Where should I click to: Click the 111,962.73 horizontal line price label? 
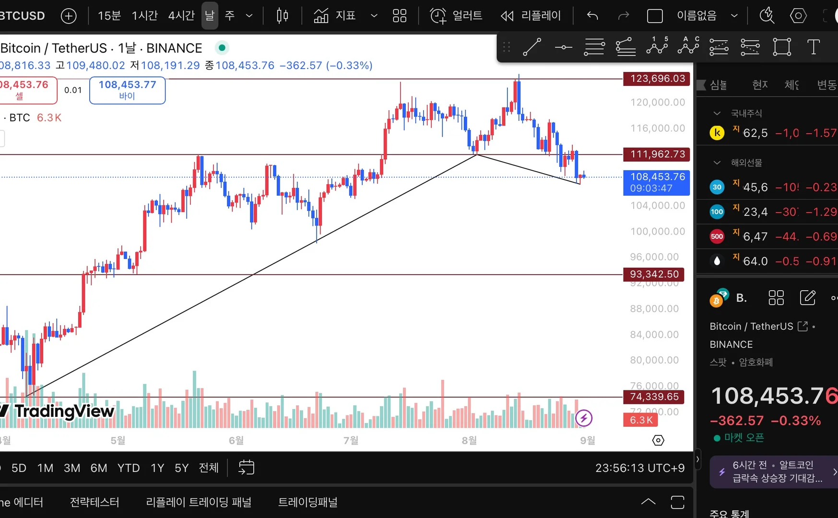coord(657,154)
